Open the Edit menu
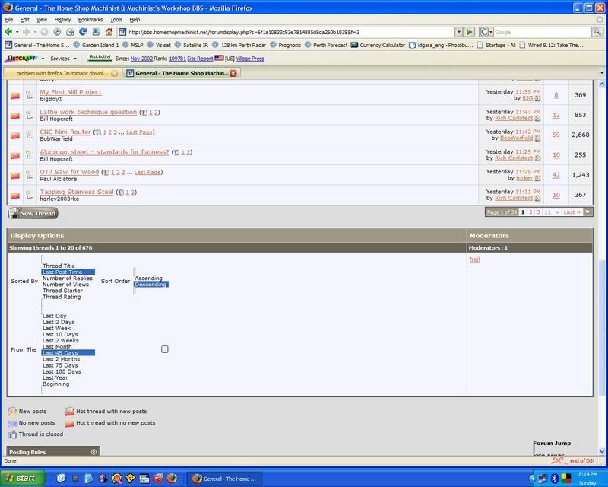Viewport: 608px width, 487px height. point(25,20)
